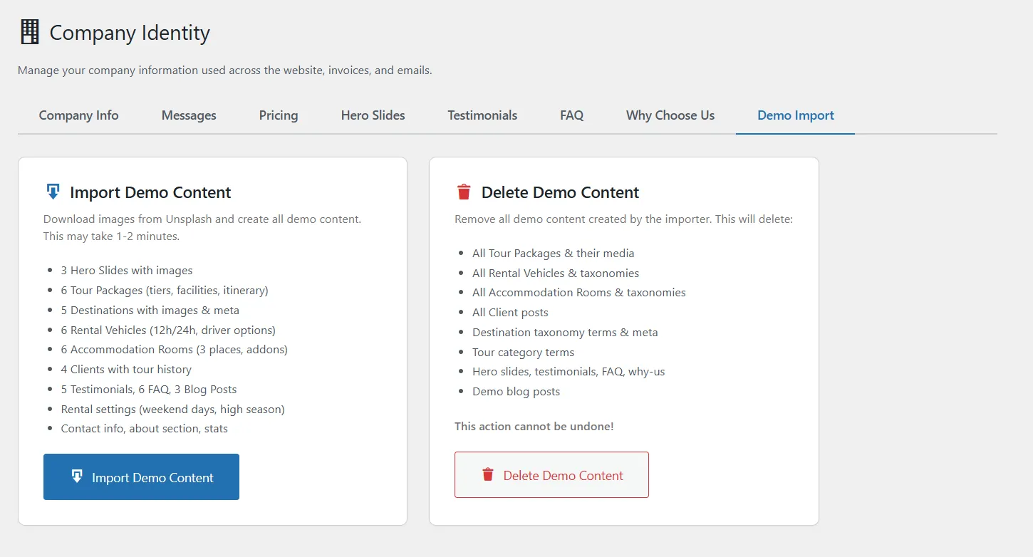Click the red trash icon beside Delete heading
Viewport: 1033px width, 557px height.
(464, 192)
